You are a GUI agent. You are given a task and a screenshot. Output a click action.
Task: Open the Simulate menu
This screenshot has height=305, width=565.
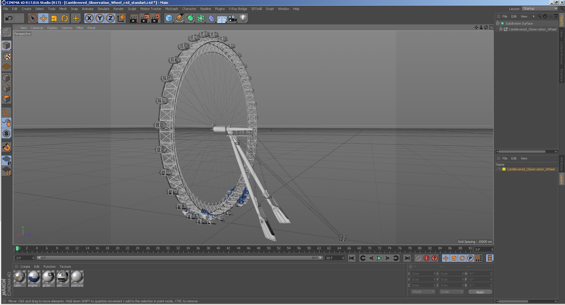(103, 9)
